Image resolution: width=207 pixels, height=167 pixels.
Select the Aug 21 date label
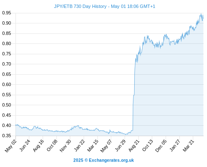(x=134, y=146)
